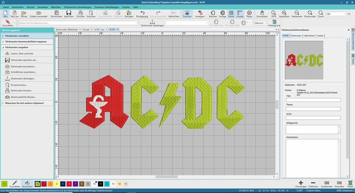355x193 pixels.
Task: Toggle the Vorlage template display
Action: click(x=222, y=14)
